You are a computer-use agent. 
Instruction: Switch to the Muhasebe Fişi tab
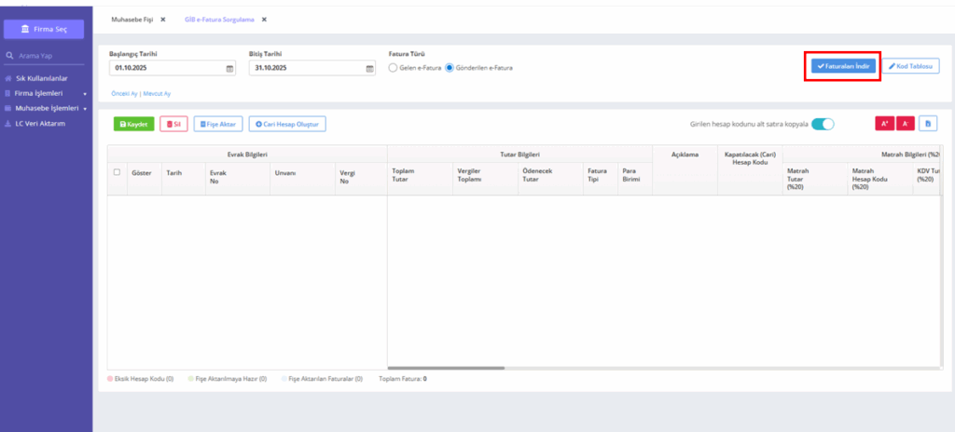131,20
